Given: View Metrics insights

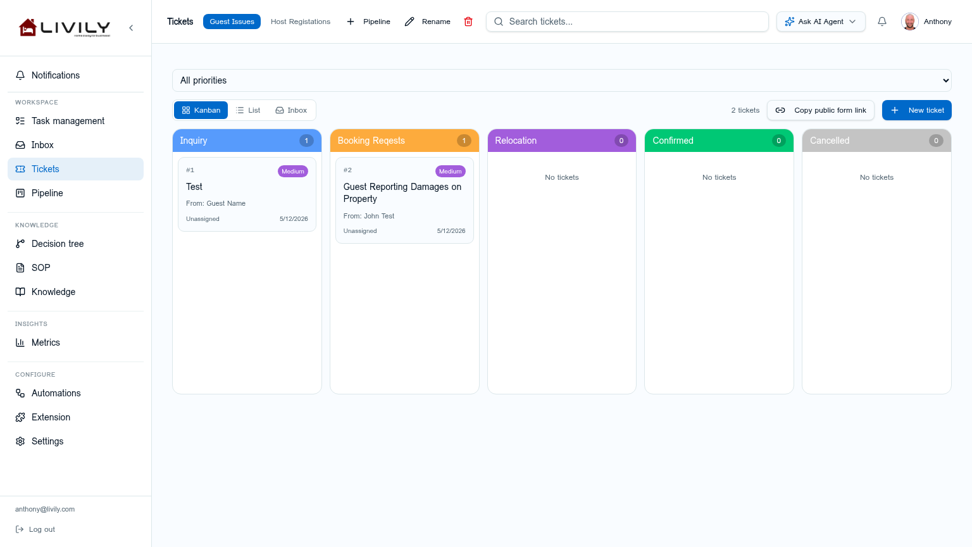Looking at the screenshot, I should [75, 343].
